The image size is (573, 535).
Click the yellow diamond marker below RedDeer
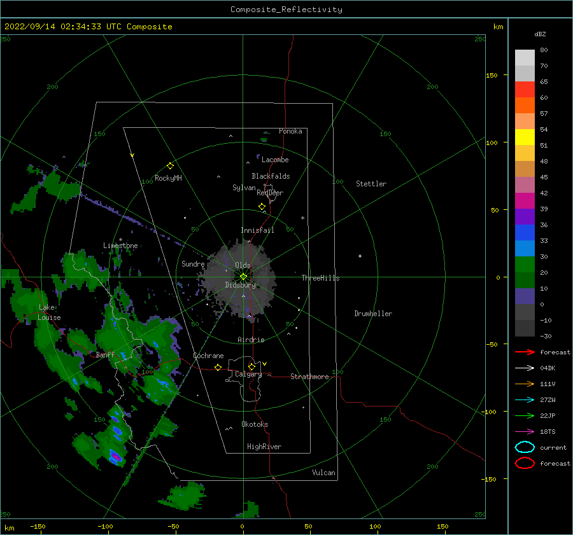[x=262, y=207]
